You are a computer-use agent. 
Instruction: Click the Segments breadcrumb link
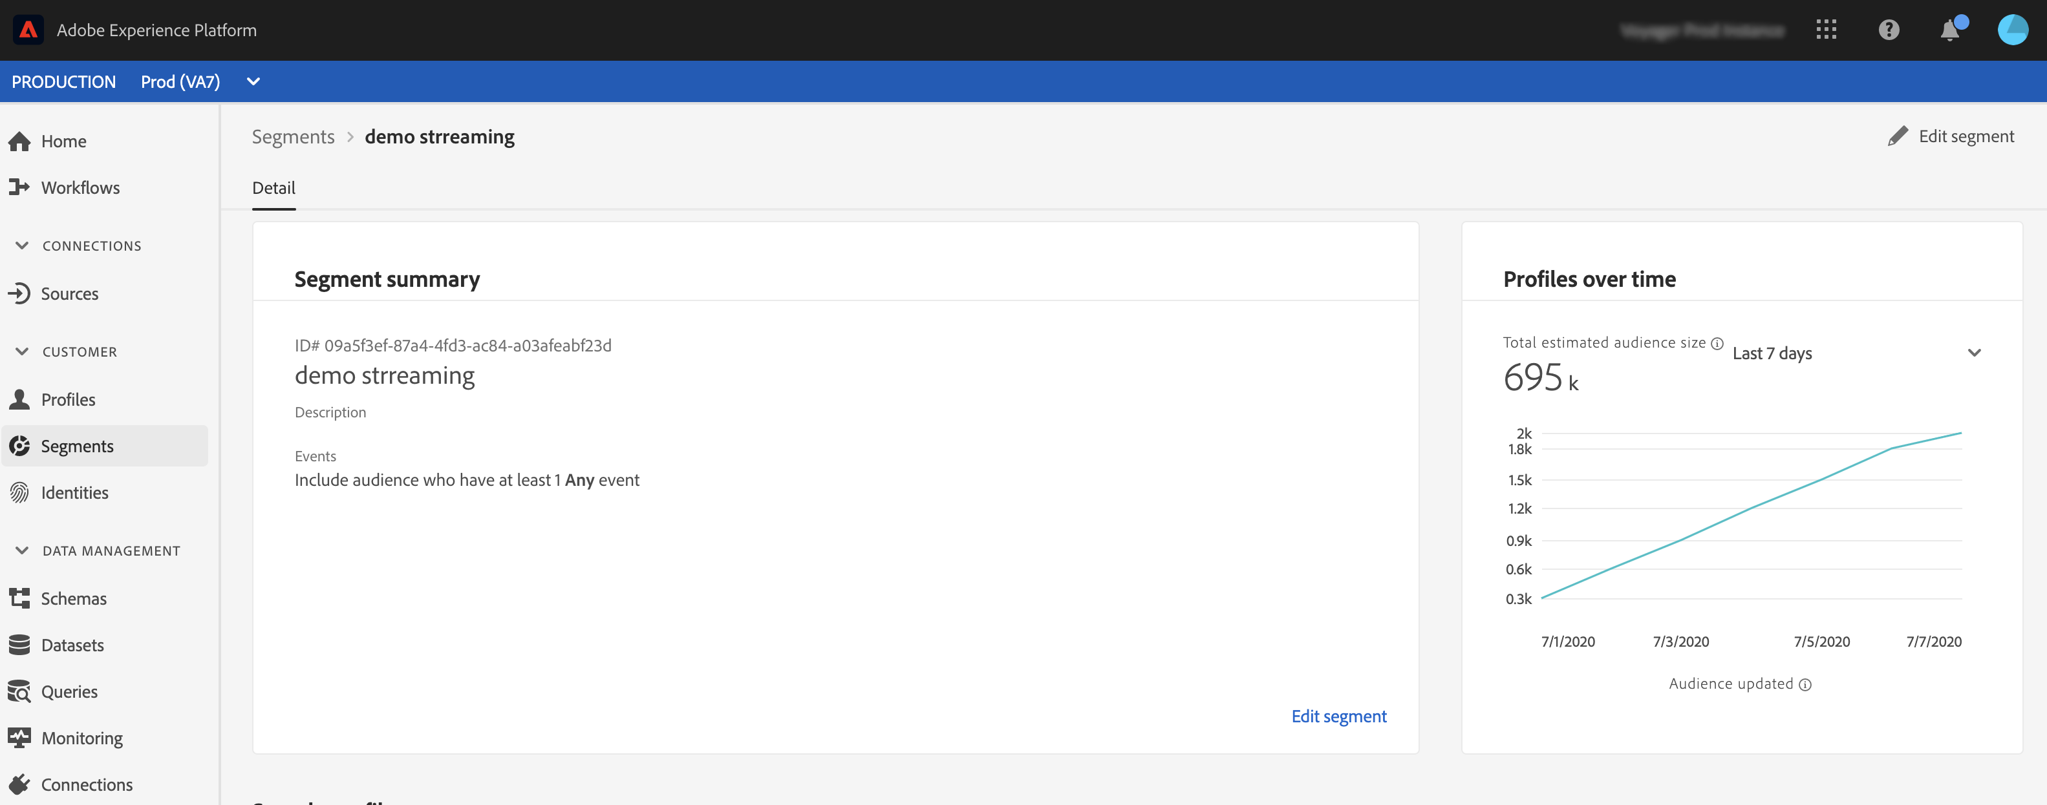click(x=294, y=136)
